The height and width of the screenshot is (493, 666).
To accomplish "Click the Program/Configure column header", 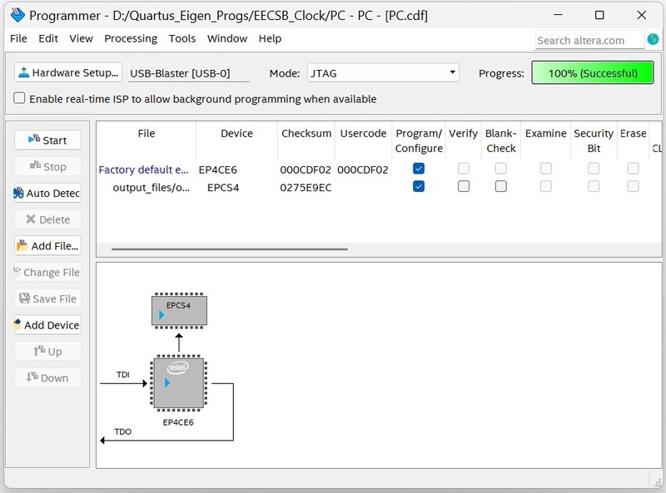I will click(419, 141).
